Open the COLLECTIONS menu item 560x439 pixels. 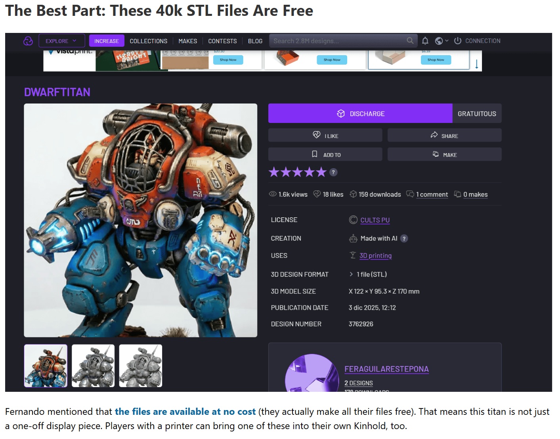point(149,41)
